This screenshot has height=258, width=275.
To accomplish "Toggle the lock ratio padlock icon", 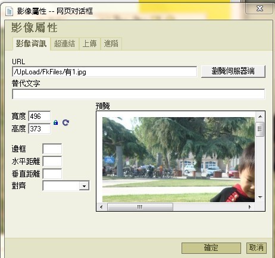I will pyautogui.click(x=56, y=122).
